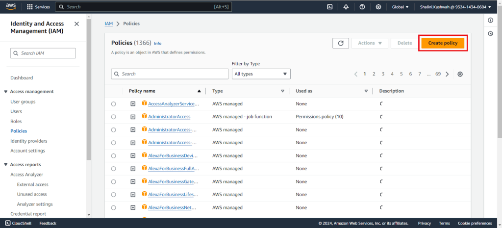502x228 pixels.
Task: Click the refresh policies button
Action: click(341, 43)
